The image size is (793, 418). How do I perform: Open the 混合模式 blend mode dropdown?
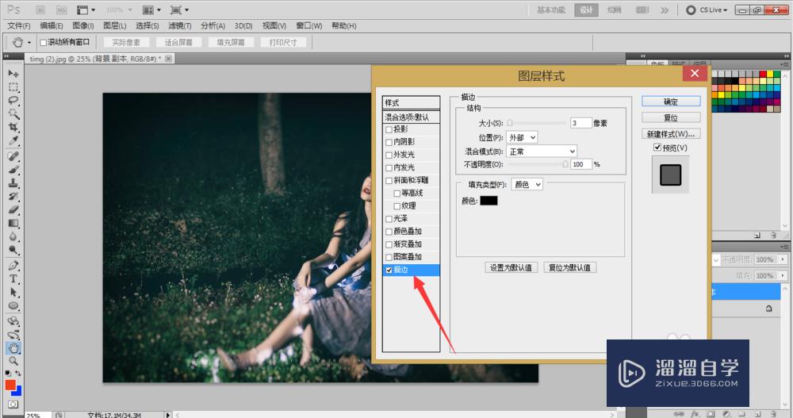(x=541, y=151)
